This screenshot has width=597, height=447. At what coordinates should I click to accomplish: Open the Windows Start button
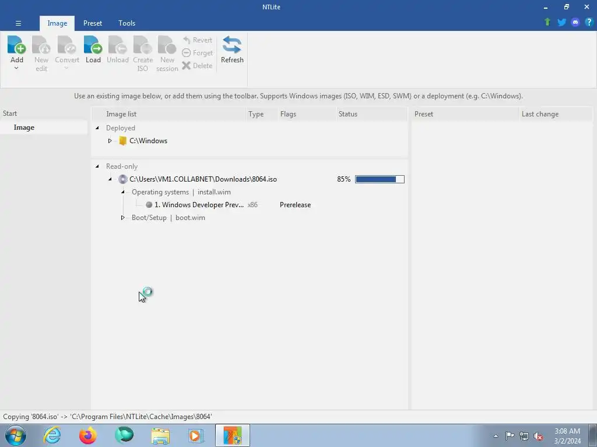click(16, 435)
